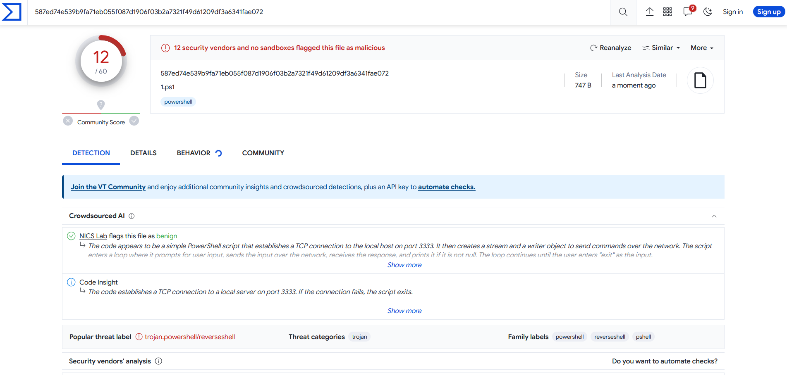Open the Similar dropdown

[x=661, y=48]
